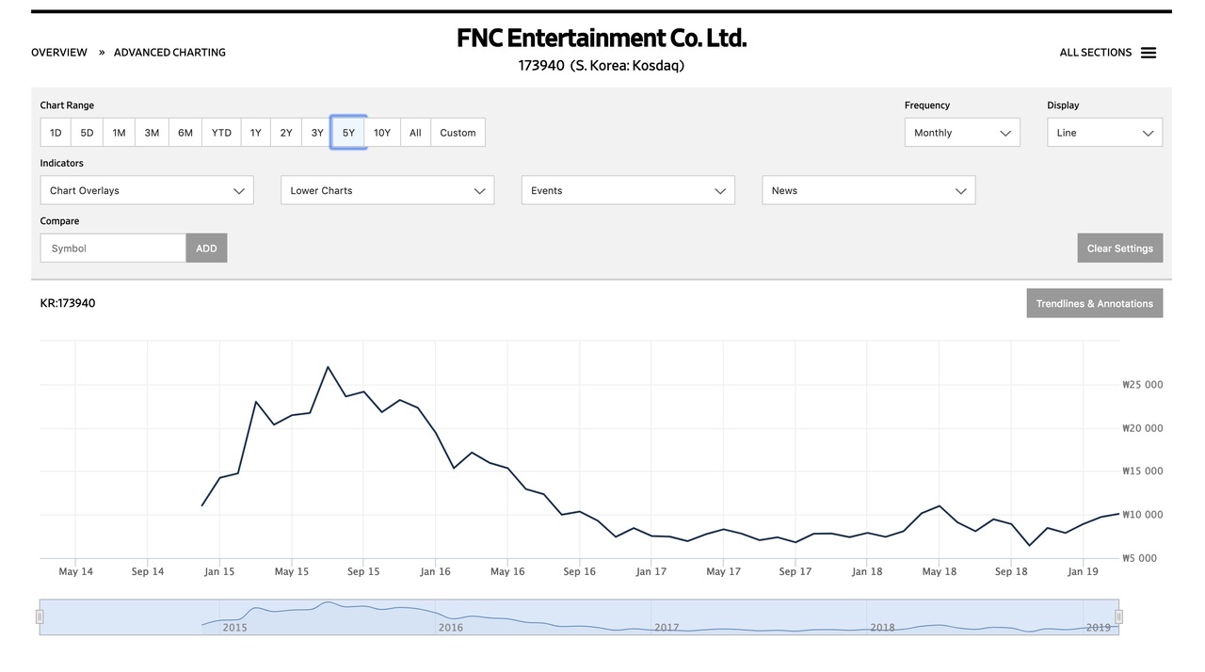Select the 5Y range button
Viewport: 1205px width, 672px height.
click(x=348, y=133)
